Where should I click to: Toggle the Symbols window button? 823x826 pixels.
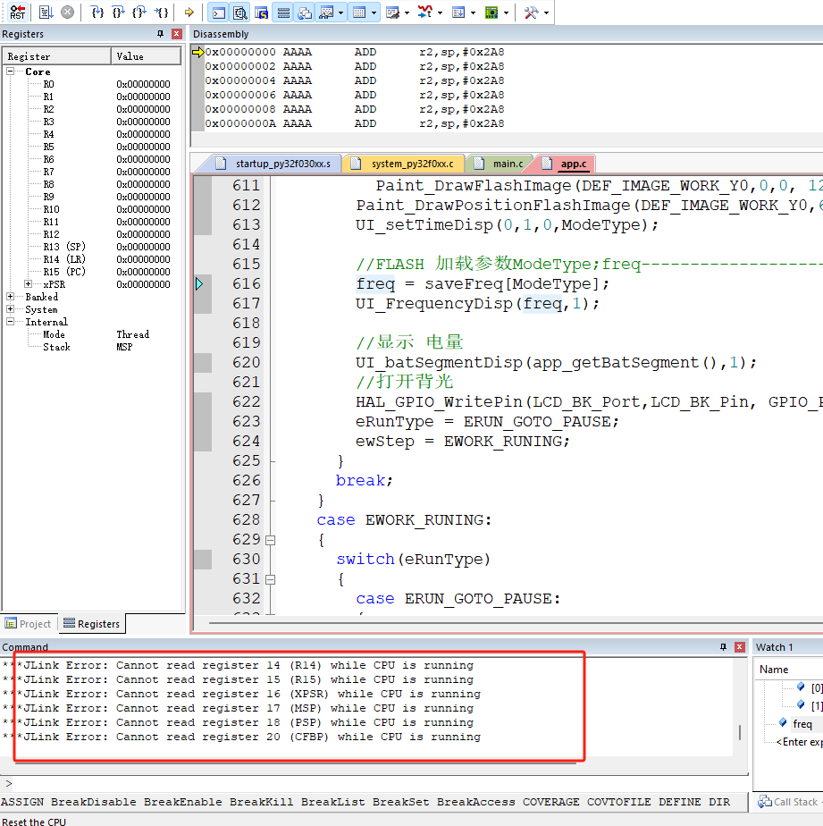(x=262, y=13)
